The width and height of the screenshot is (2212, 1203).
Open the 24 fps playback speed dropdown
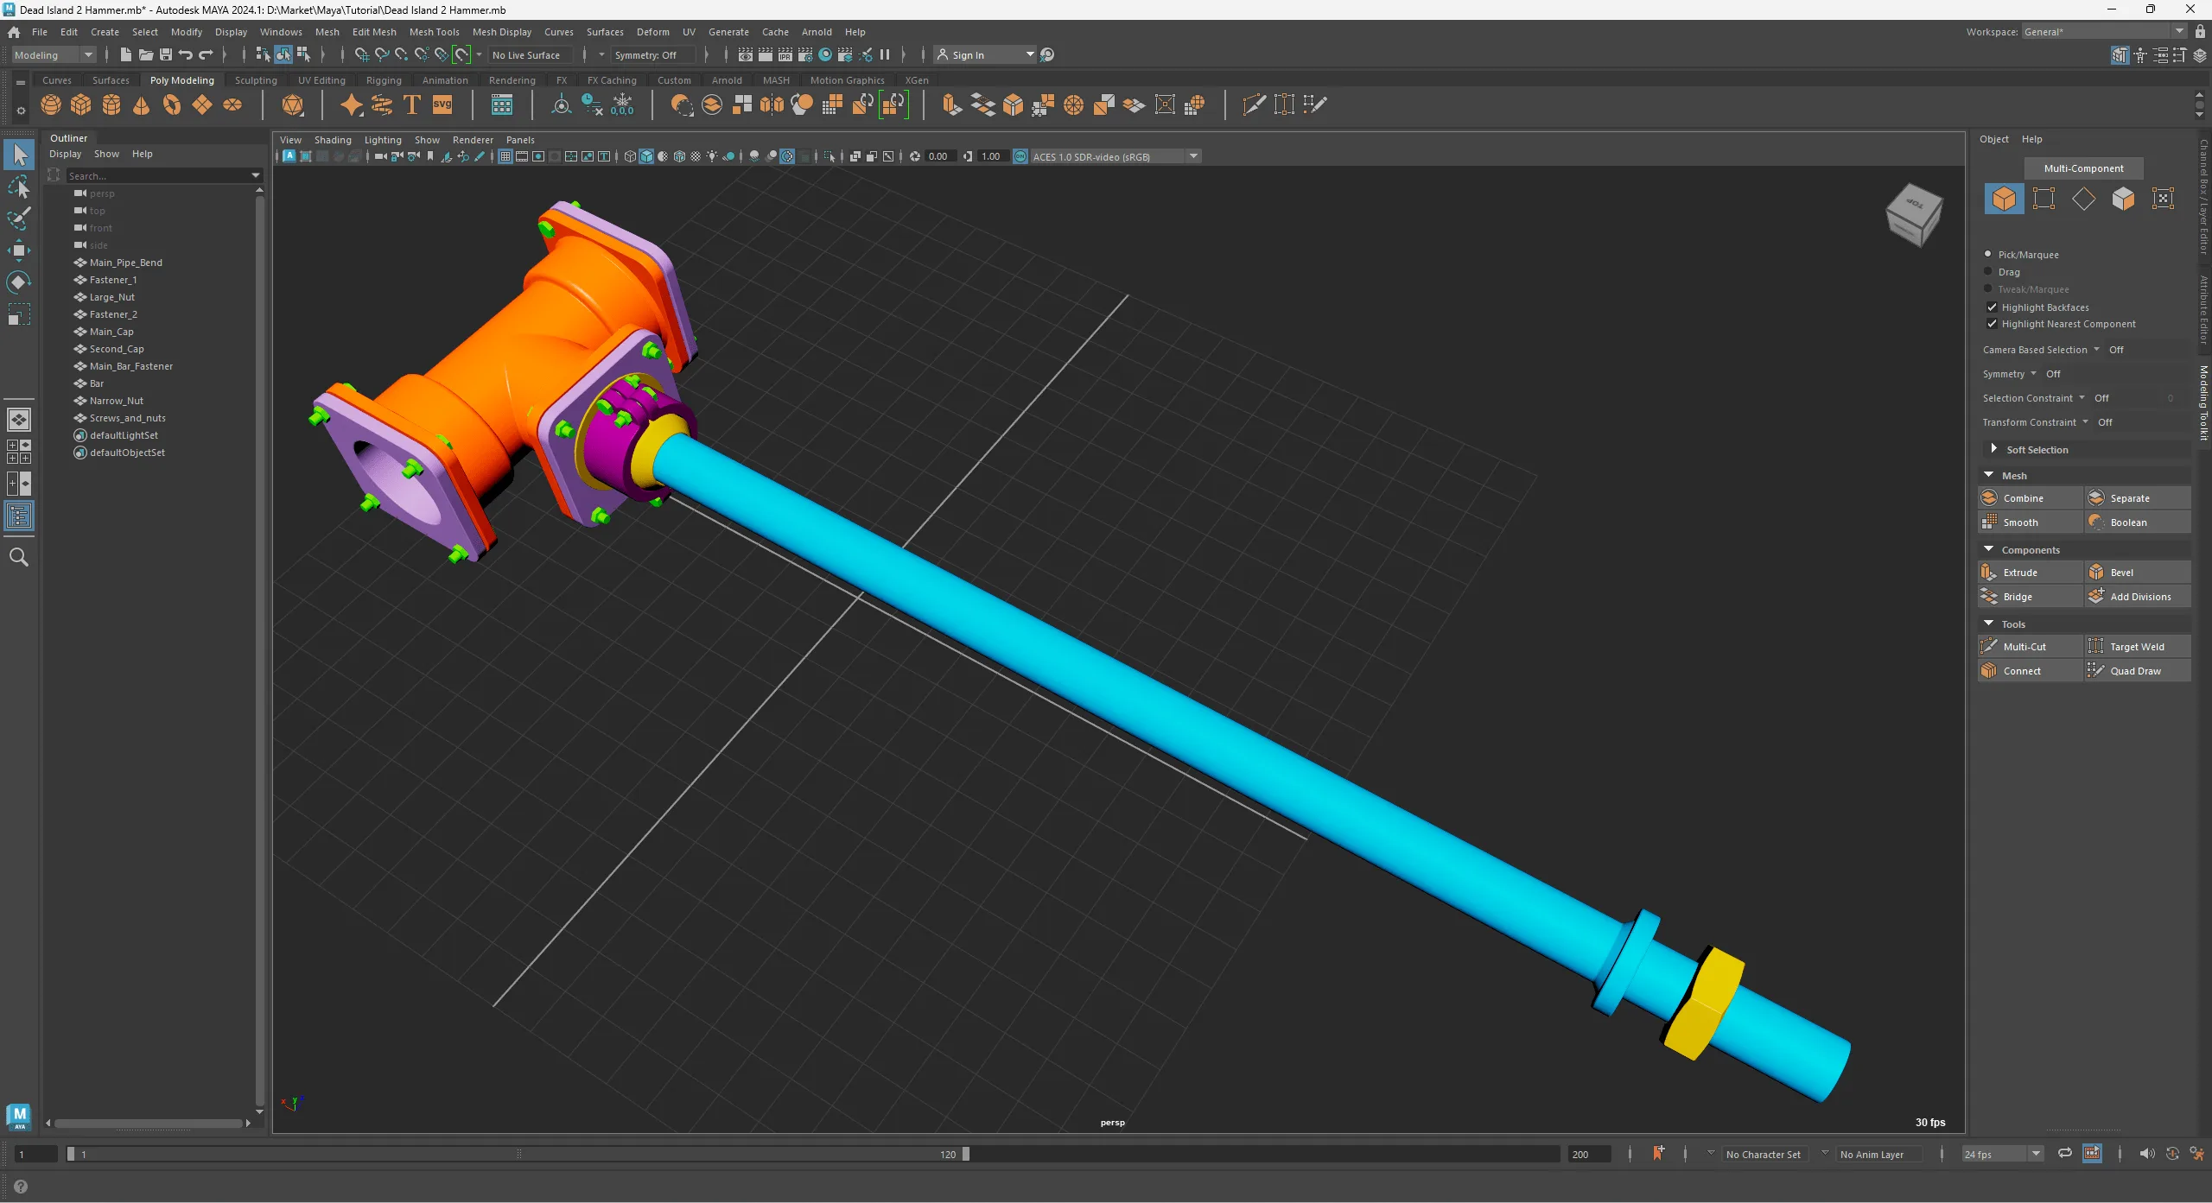[2002, 1154]
